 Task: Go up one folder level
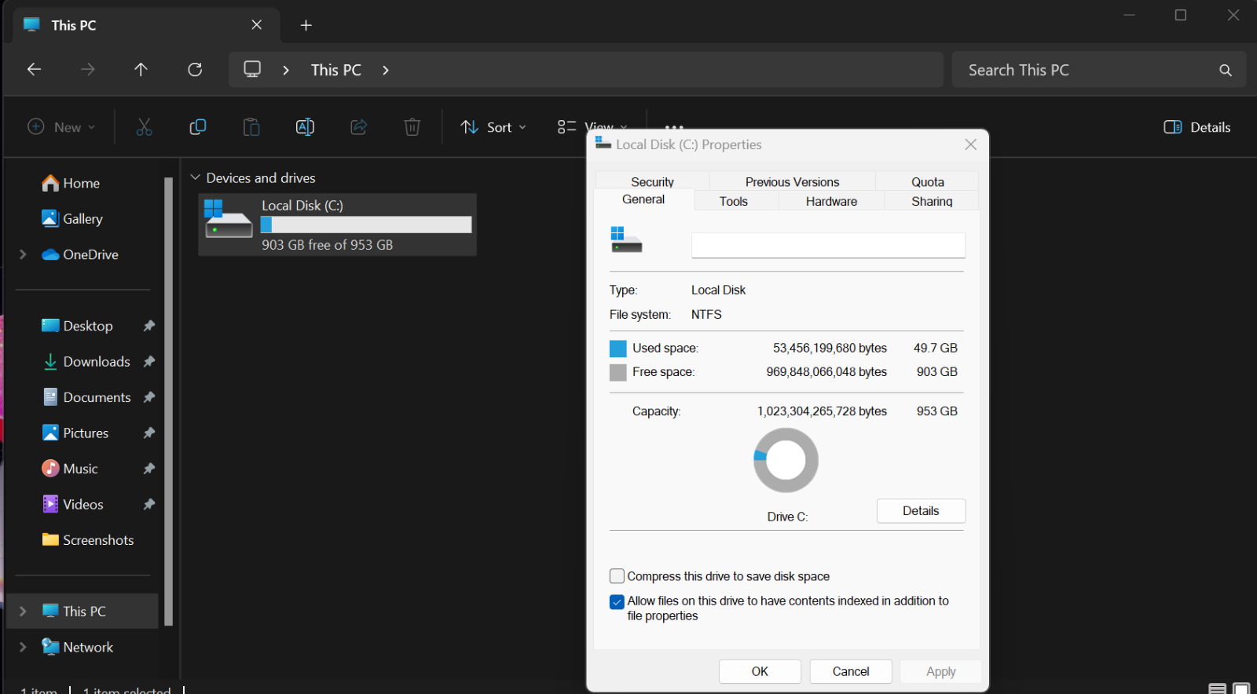pyautogui.click(x=141, y=70)
